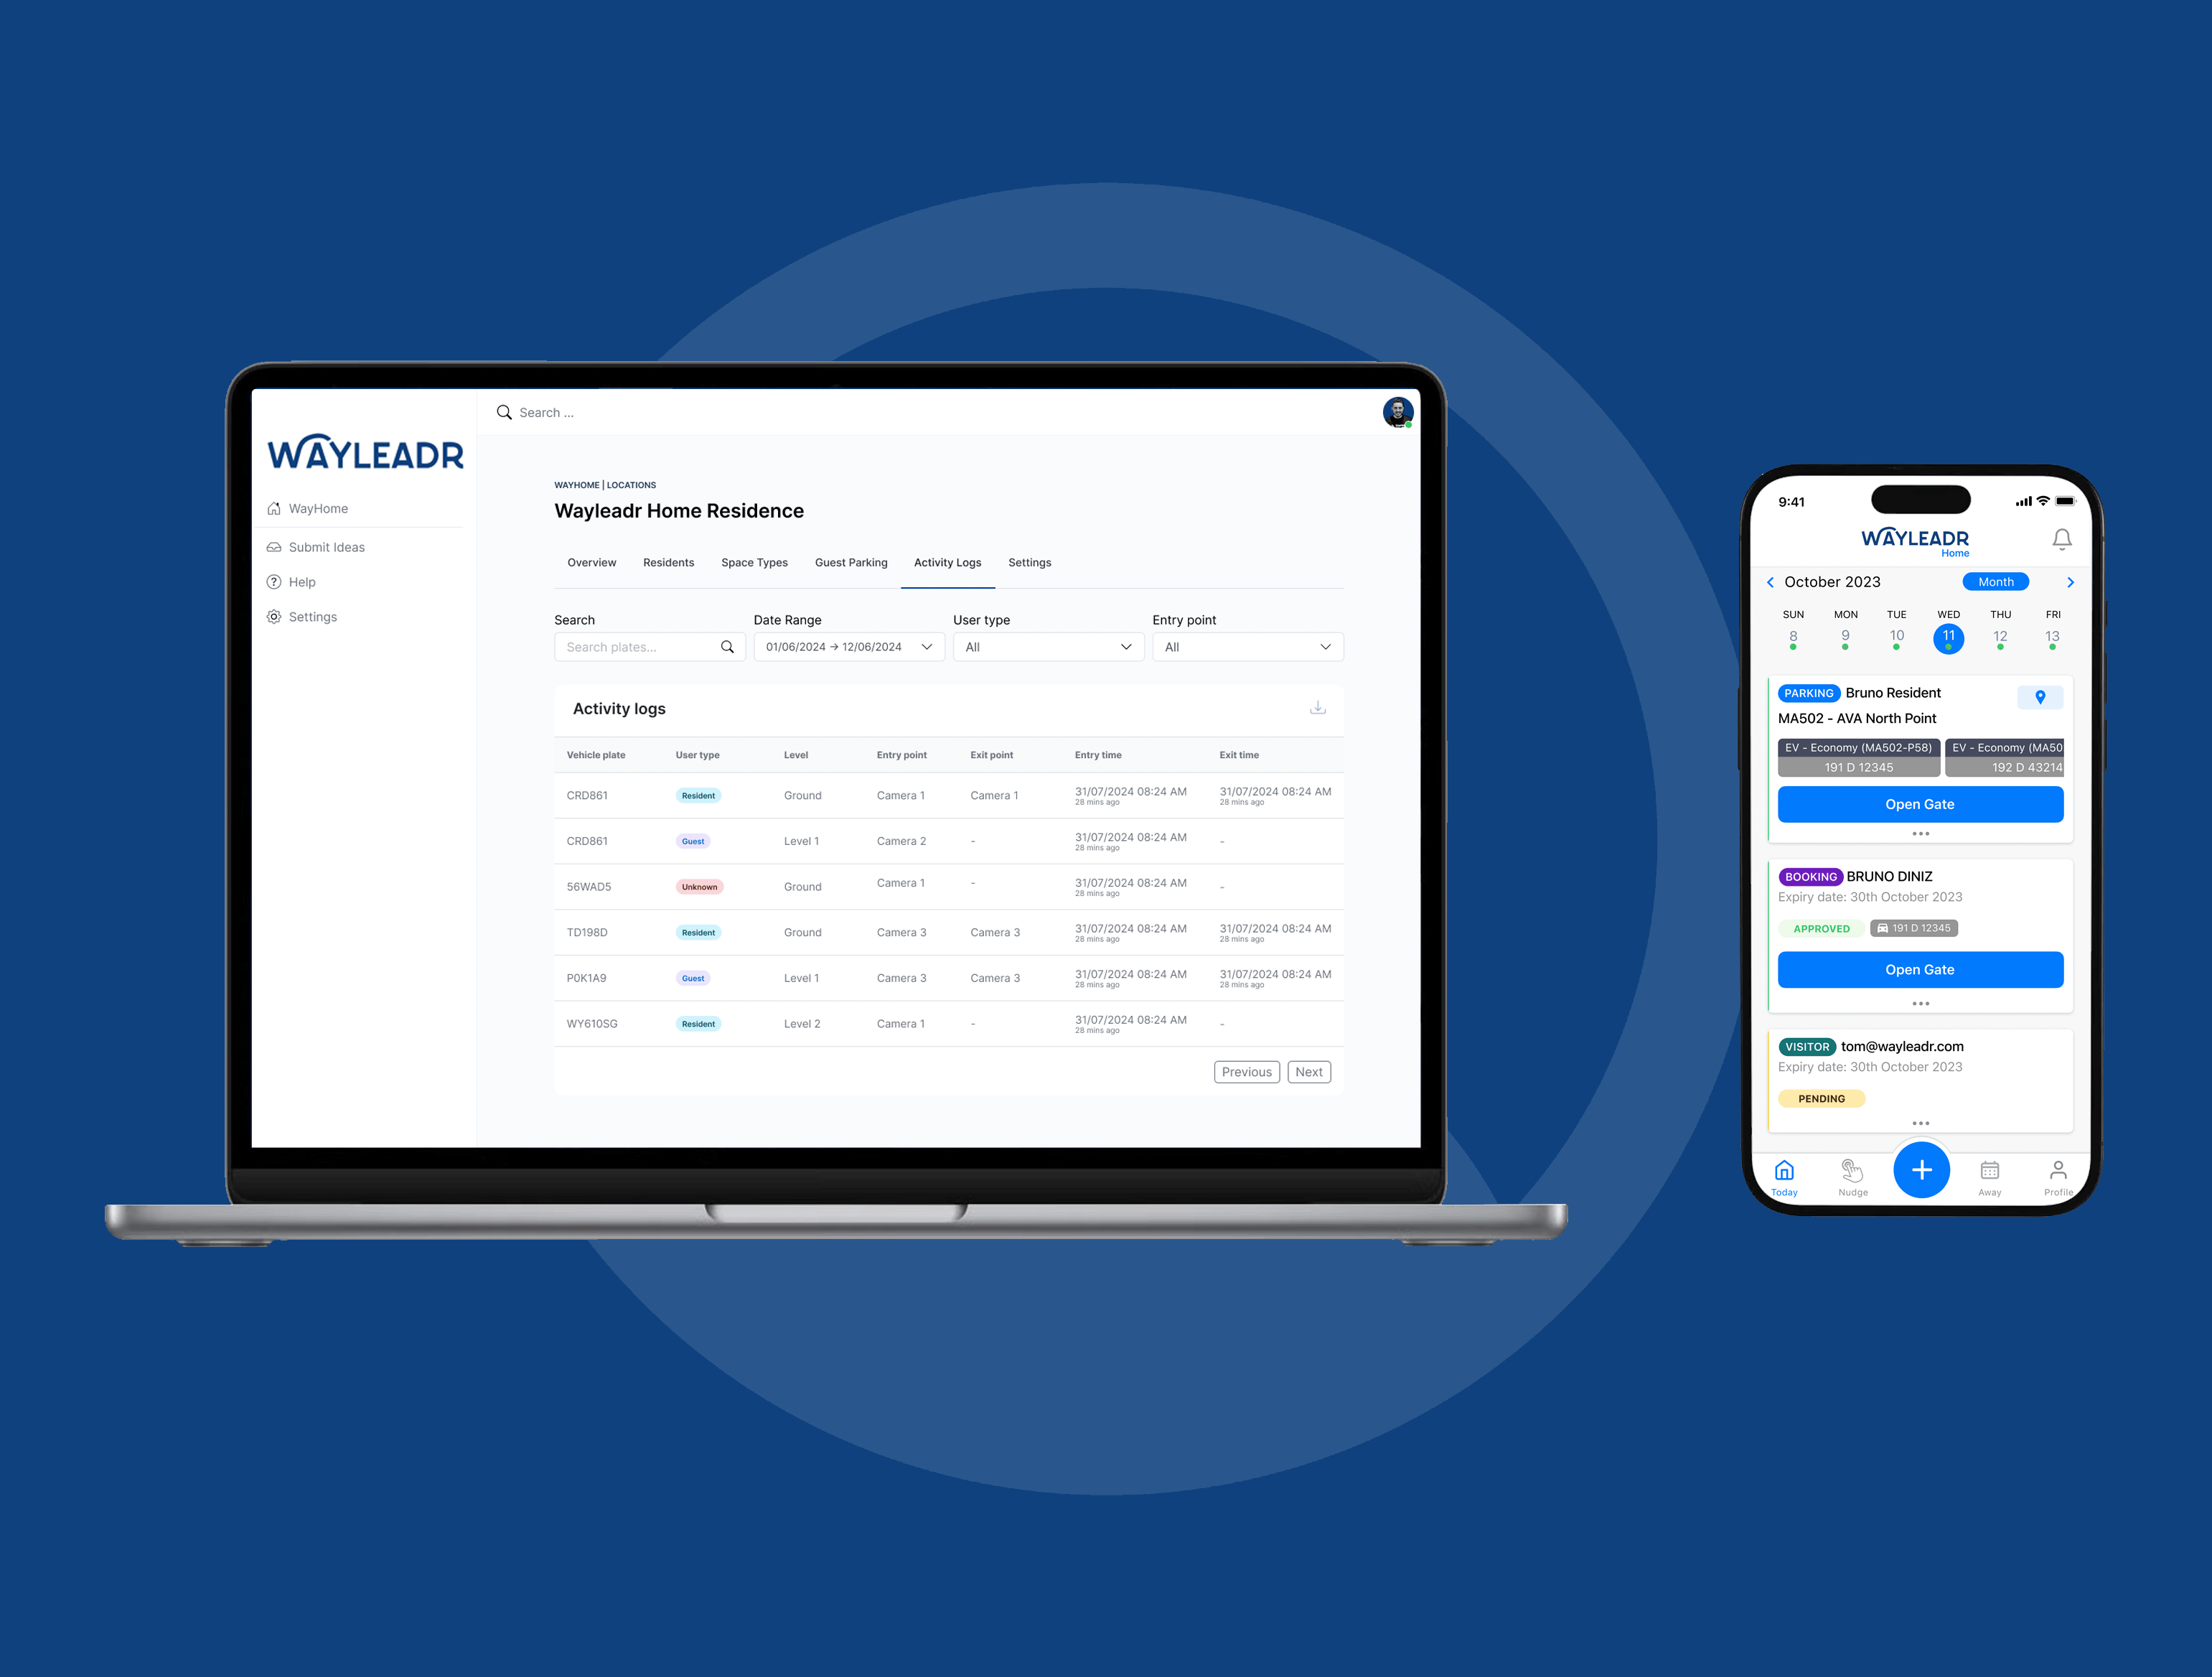
Task: Click Open Gate button for Bruno Resident
Action: pos(1920,803)
